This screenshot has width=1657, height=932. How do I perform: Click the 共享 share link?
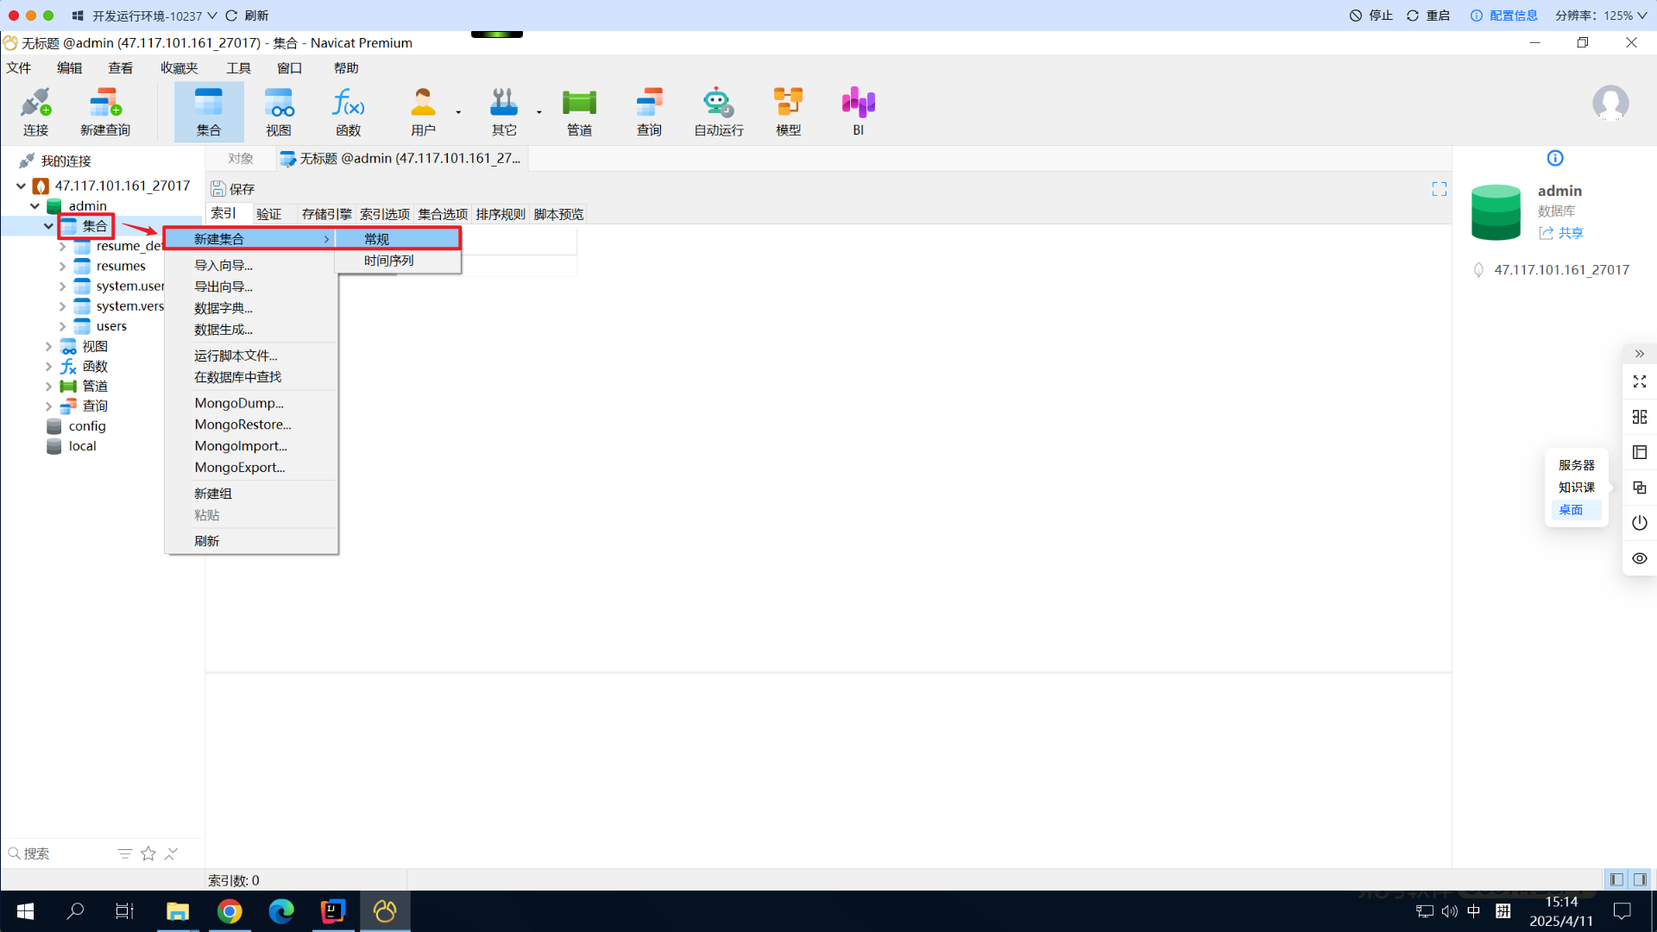click(1561, 233)
